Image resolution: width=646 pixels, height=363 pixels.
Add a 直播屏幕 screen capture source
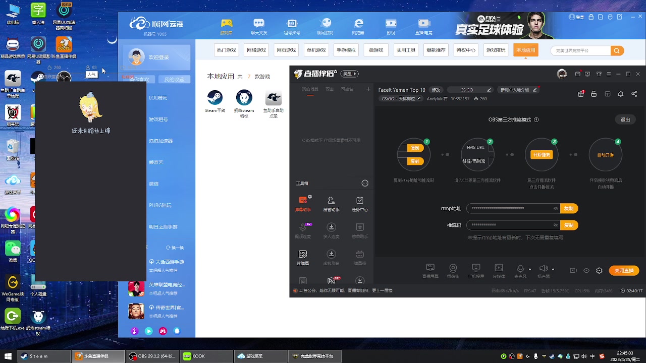point(430,271)
